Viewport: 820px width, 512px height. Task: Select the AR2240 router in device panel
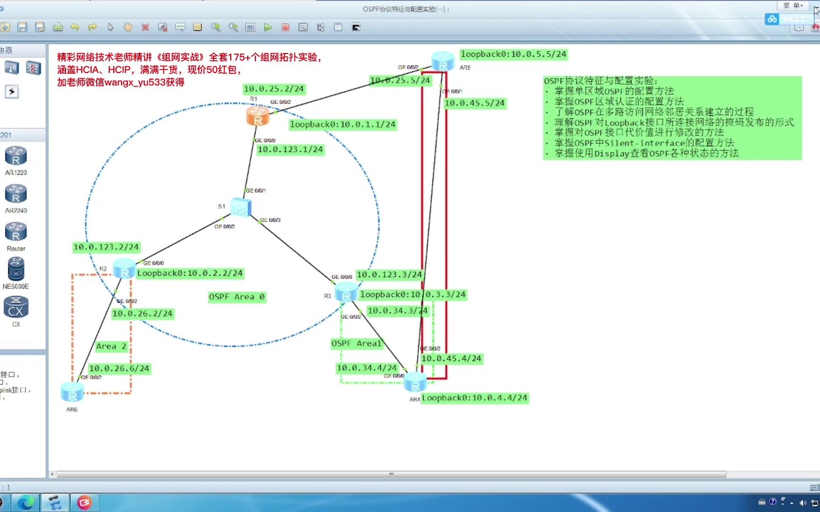(16, 194)
